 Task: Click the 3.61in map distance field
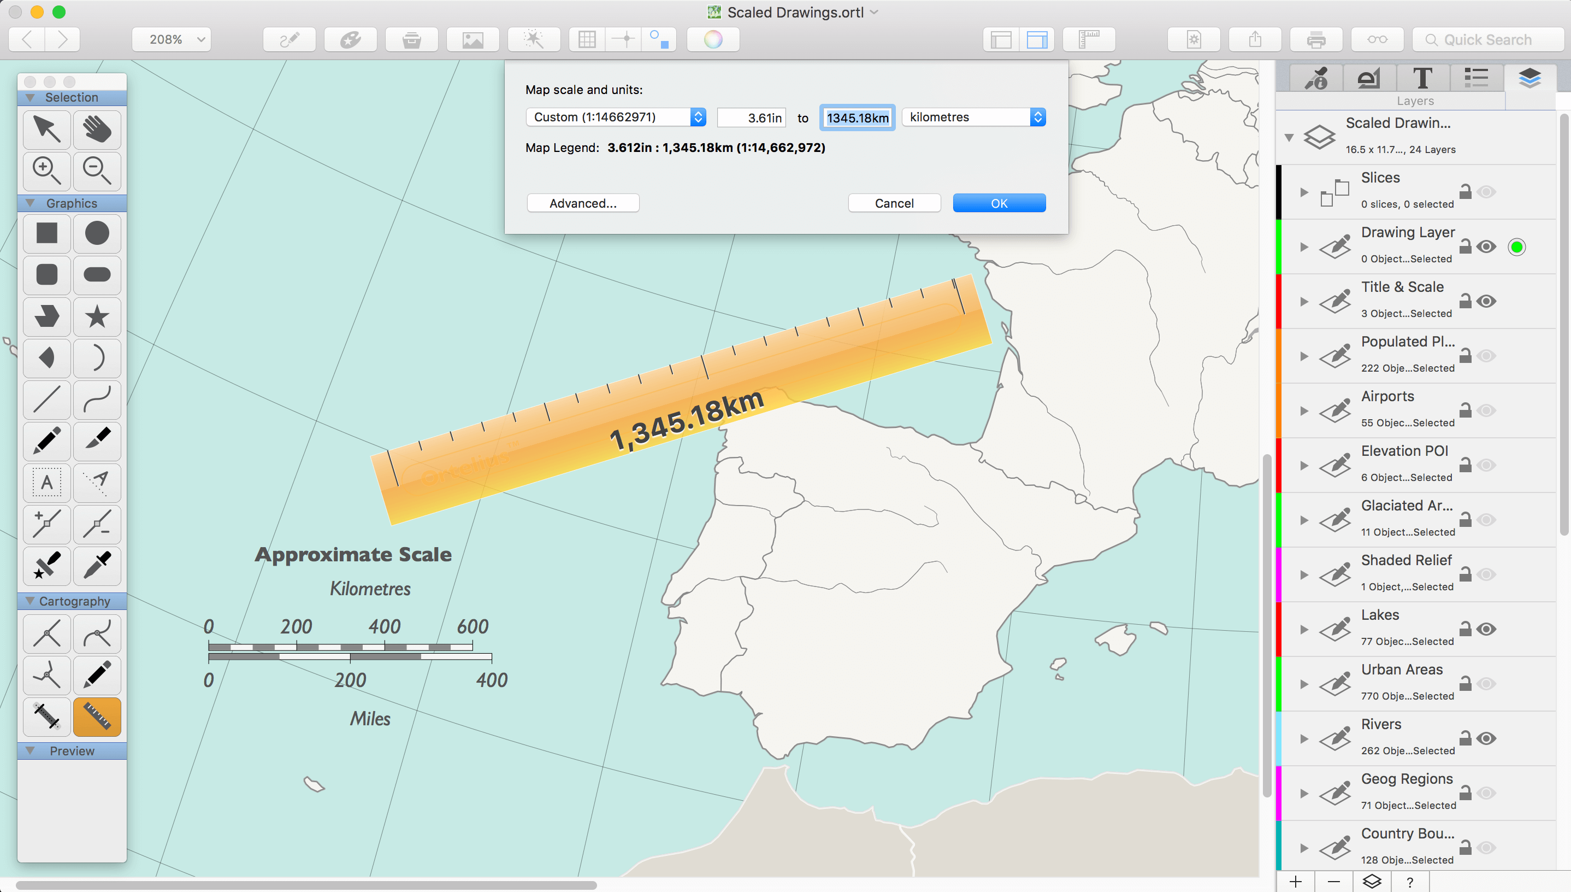click(751, 118)
